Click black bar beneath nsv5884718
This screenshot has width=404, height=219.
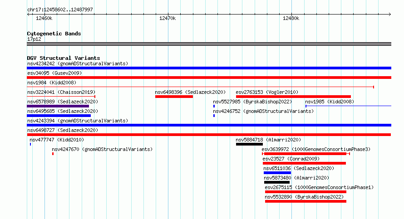tap(249, 144)
